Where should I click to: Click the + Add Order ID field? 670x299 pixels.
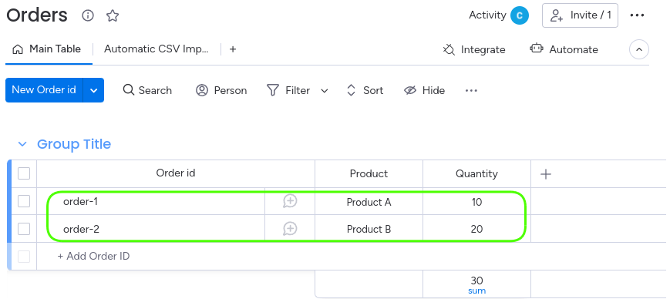tap(93, 257)
